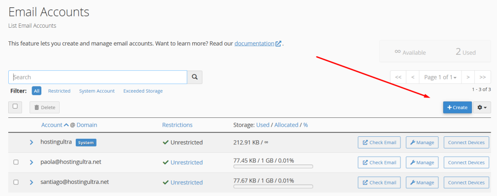Click the blue Create button

tap(457, 107)
